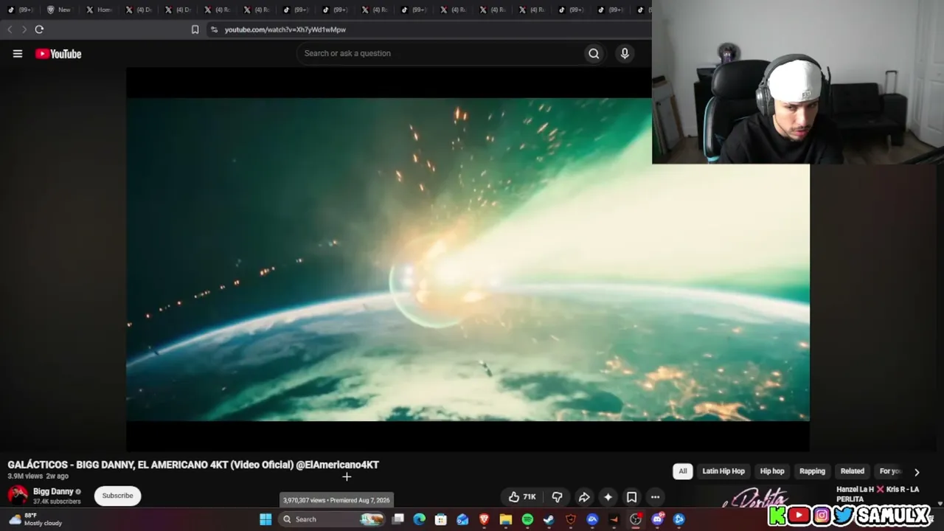Open the LA PERLITA video title
The image size is (944, 531).
click(x=878, y=494)
